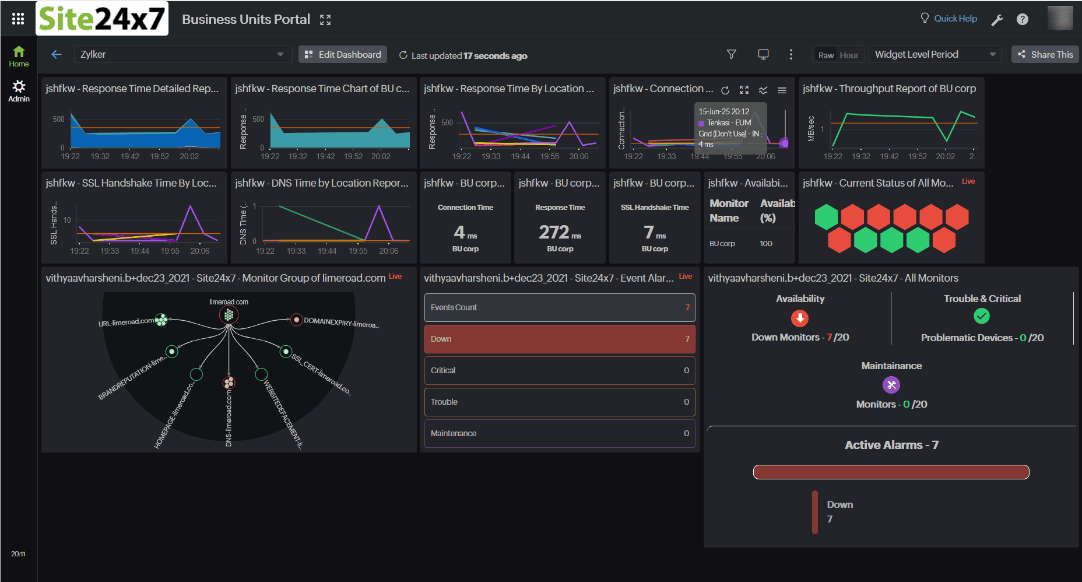1082x582 pixels.
Task: Expand the Widget Level Period dropdown
Action: pyautogui.click(x=935, y=55)
